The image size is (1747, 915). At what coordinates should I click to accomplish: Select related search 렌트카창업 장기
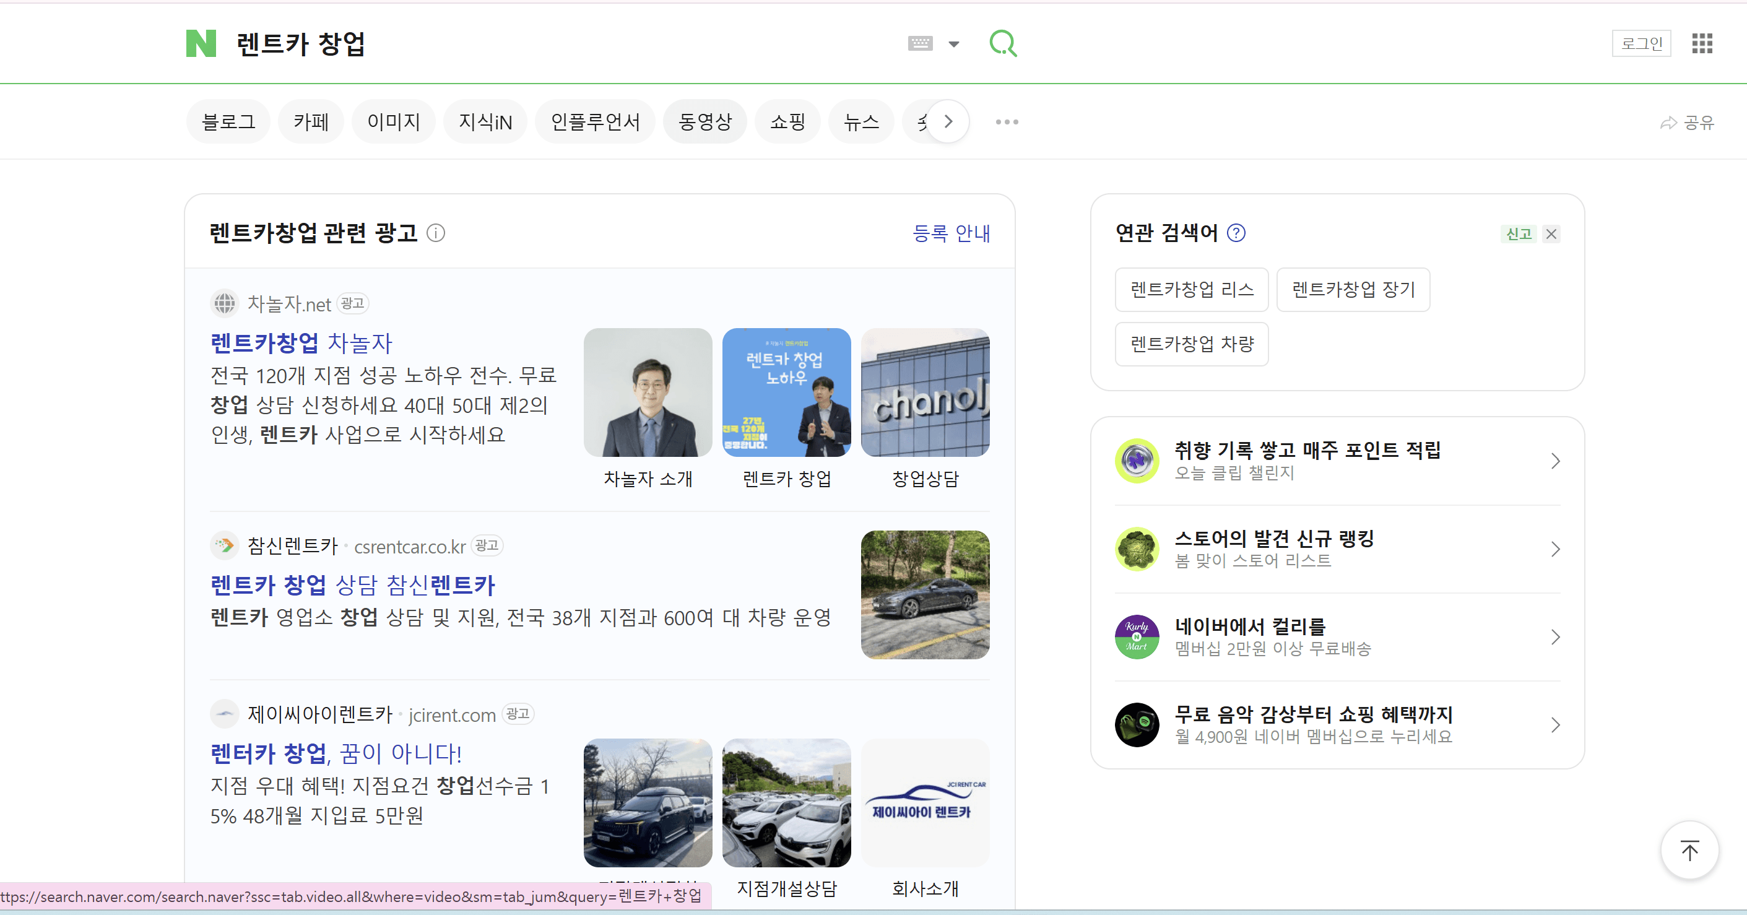(x=1353, y=290)
